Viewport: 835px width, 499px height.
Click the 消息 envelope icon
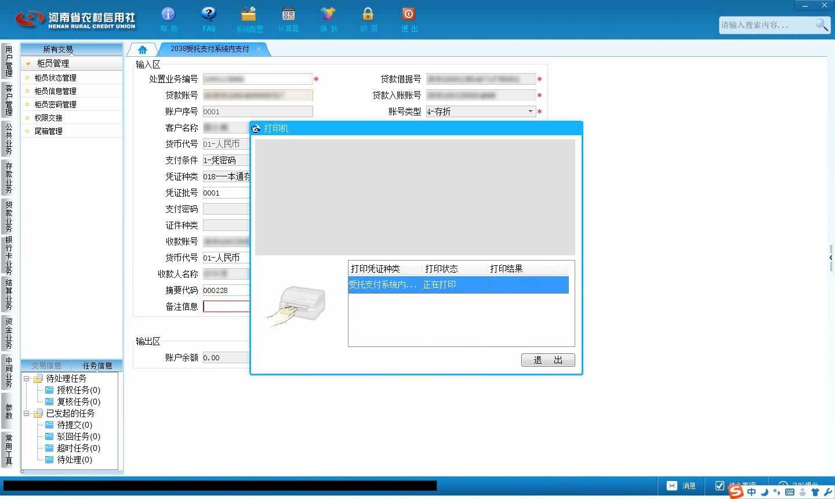[671, 486]
